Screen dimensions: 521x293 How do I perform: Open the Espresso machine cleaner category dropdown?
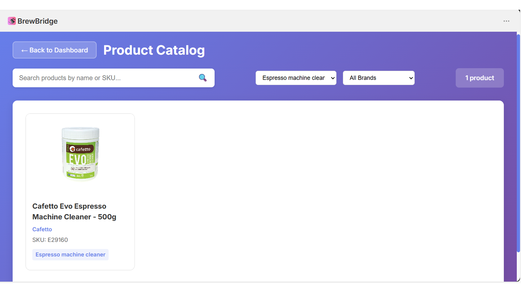[x=296, y=78]
